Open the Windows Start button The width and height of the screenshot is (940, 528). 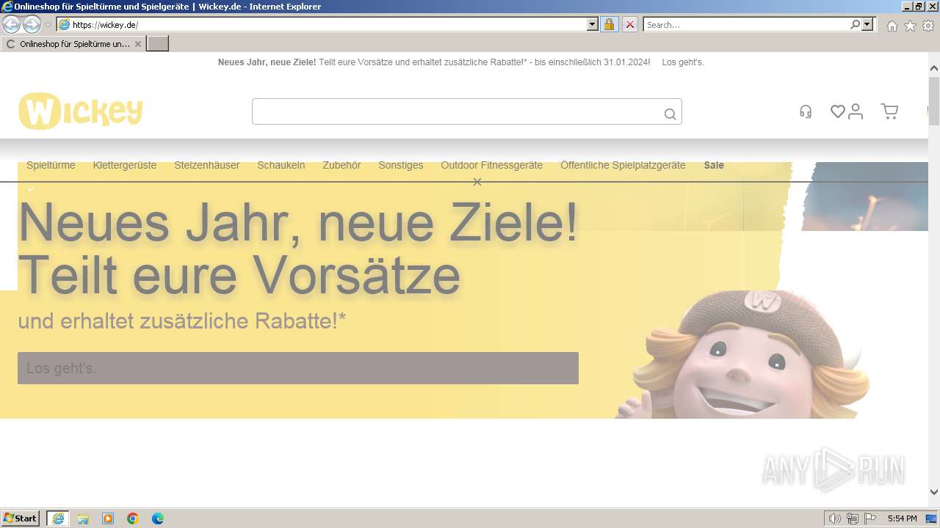(x=20, y=518)
